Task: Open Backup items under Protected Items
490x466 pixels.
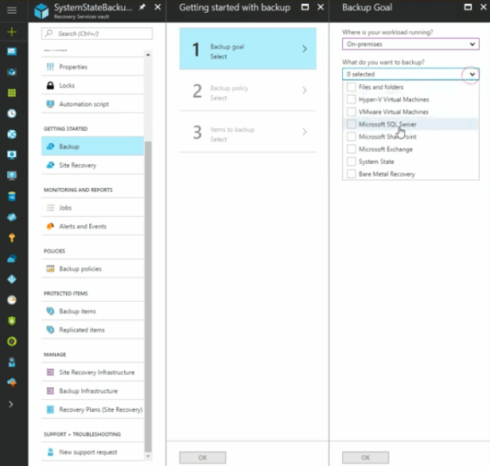Action: 92,311
